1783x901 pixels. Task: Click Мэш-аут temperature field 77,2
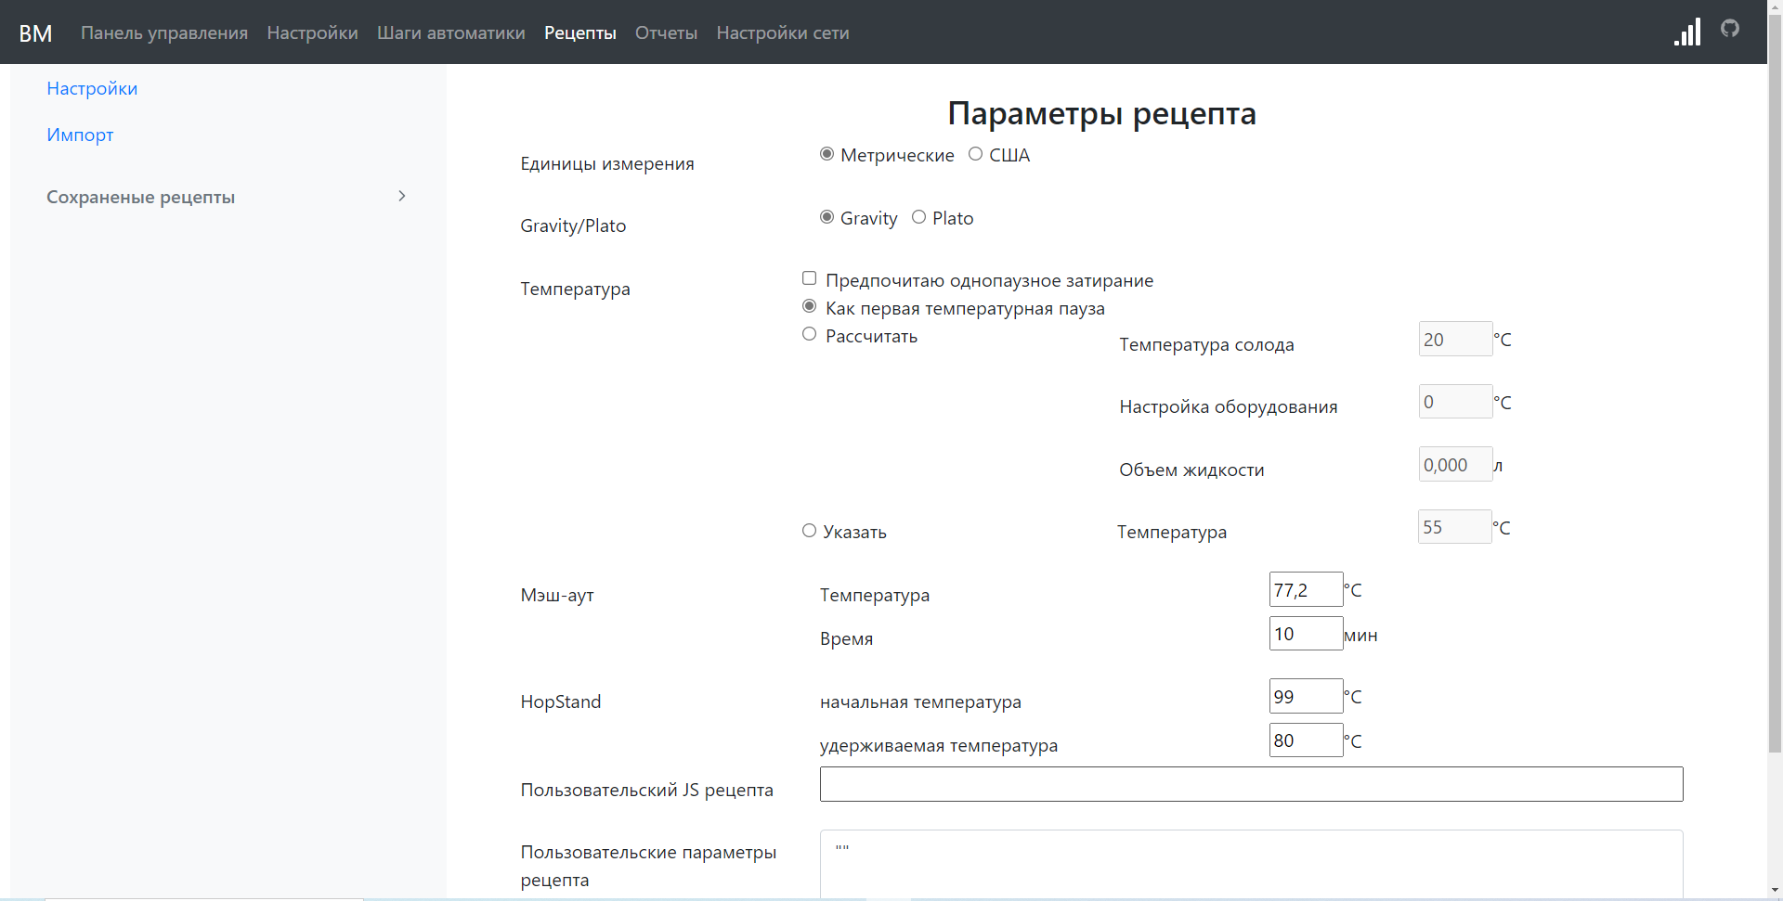pos(1306,589)
